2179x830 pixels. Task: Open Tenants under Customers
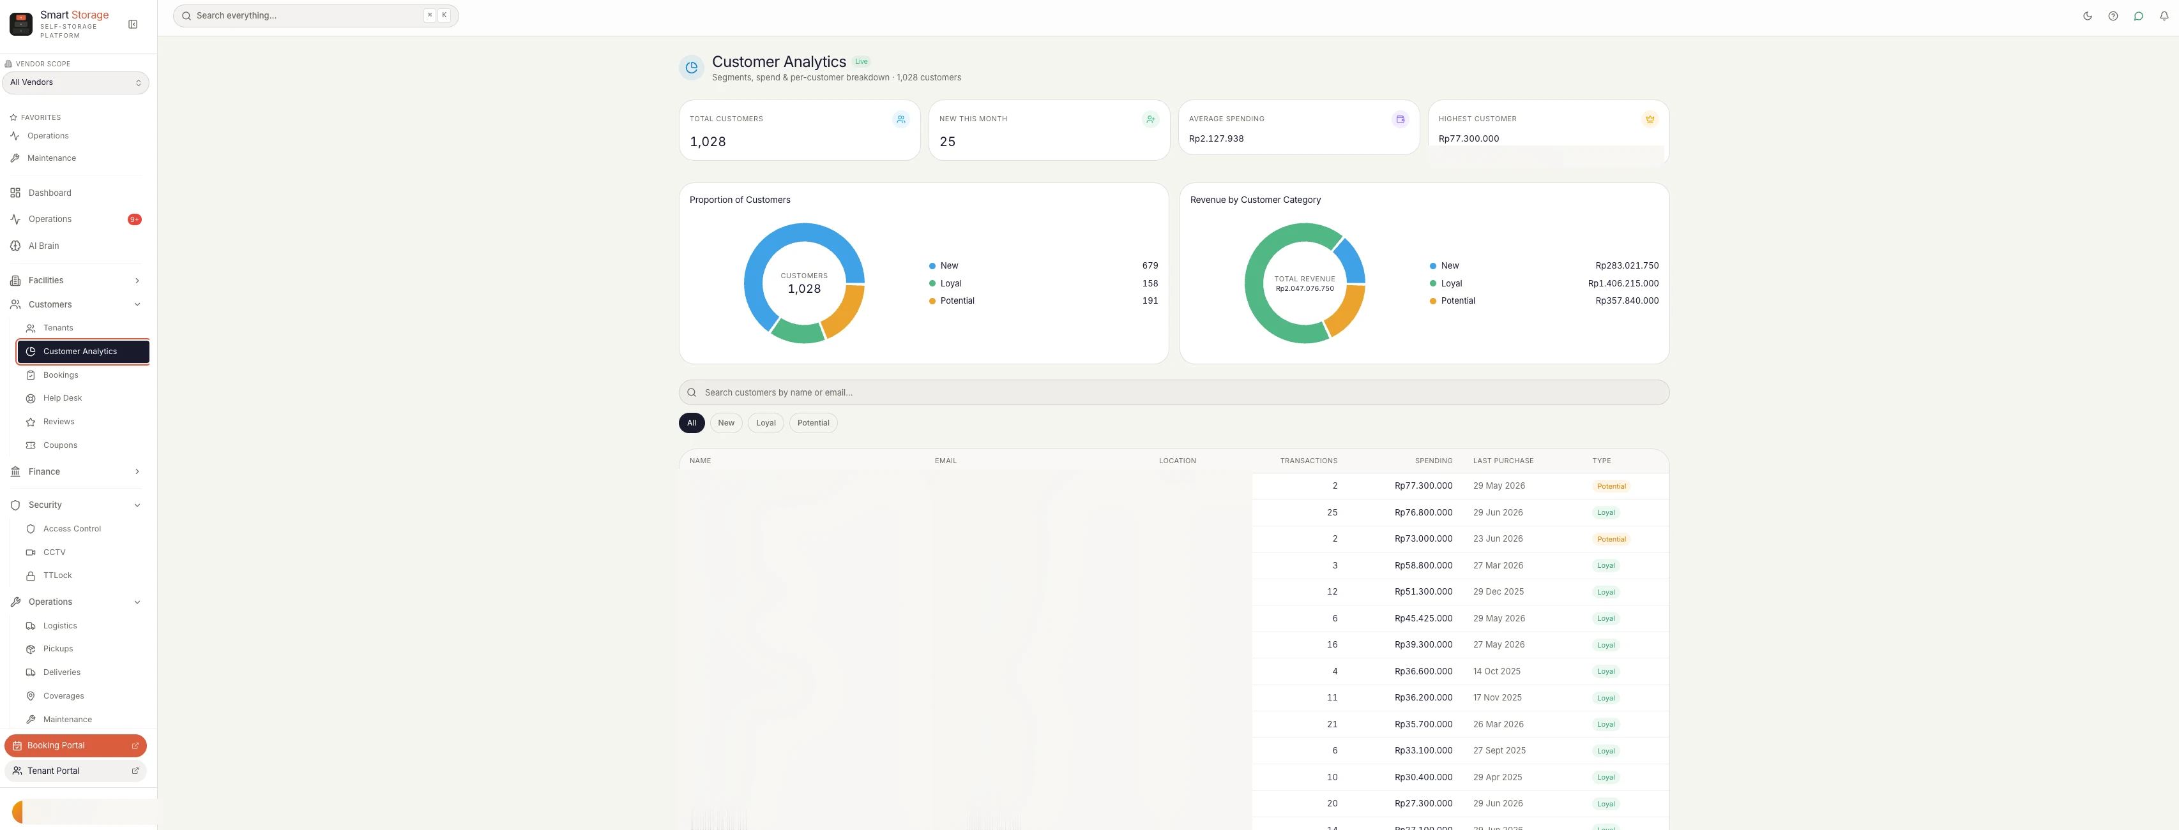point(83,328)
